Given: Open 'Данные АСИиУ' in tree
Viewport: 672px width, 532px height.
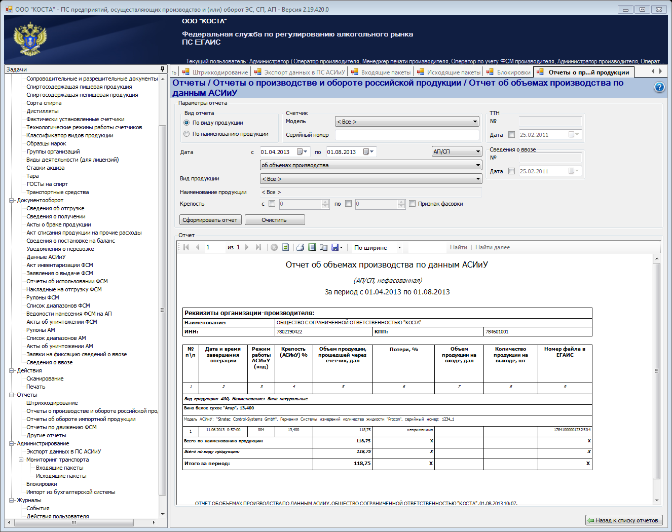Looking at the screenshot, I should (46, 257).
